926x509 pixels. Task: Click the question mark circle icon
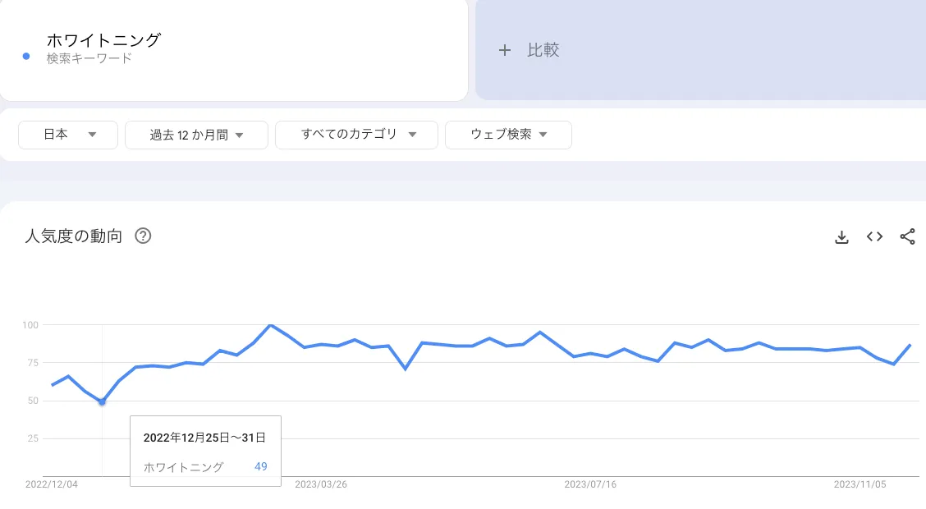[144, 236]
